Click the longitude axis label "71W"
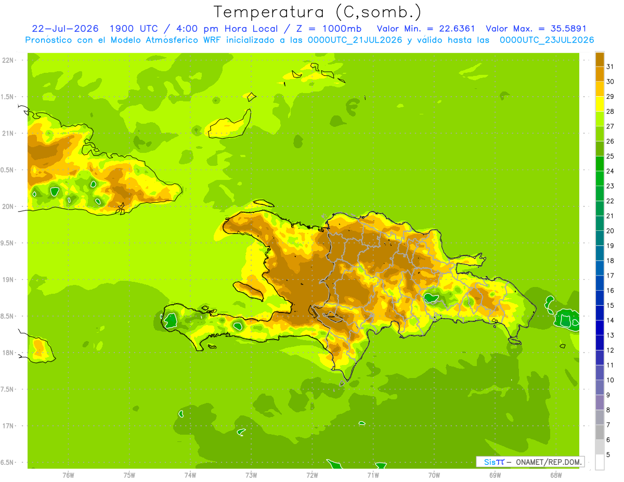Viewport: 624px width, 482px height. coord(373,475)
